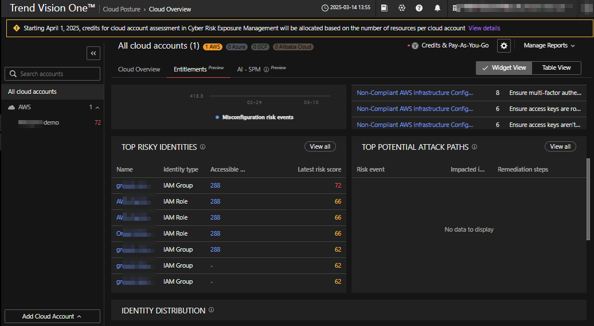The image size is (594, 326).
Task: Expand the Add Cloud Account menu
Action: click(52, 316)
